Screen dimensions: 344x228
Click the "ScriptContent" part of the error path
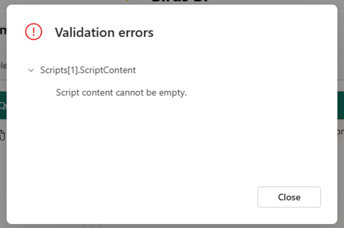tap(108, 70)
